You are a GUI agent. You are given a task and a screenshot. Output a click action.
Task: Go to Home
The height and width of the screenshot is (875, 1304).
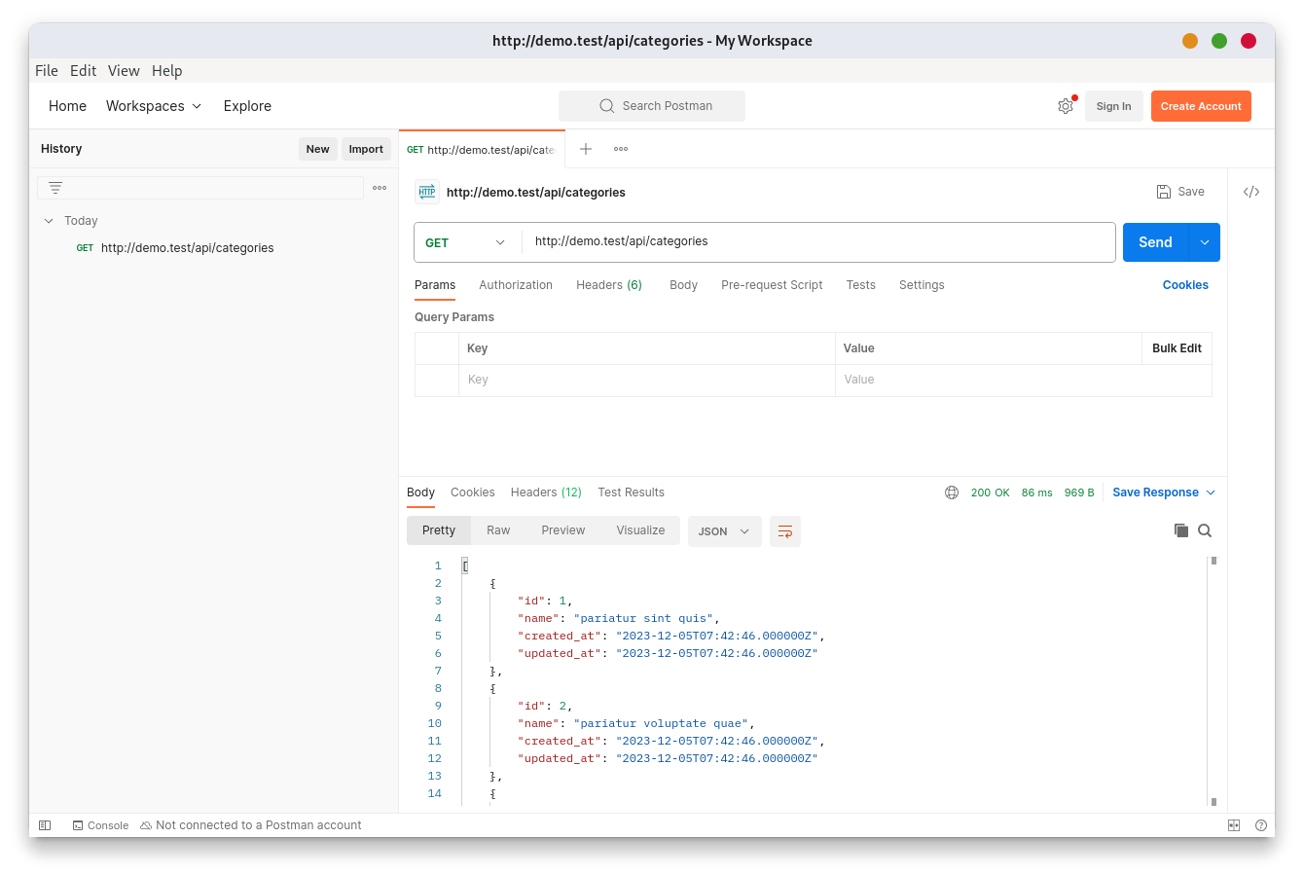[67, 106]
